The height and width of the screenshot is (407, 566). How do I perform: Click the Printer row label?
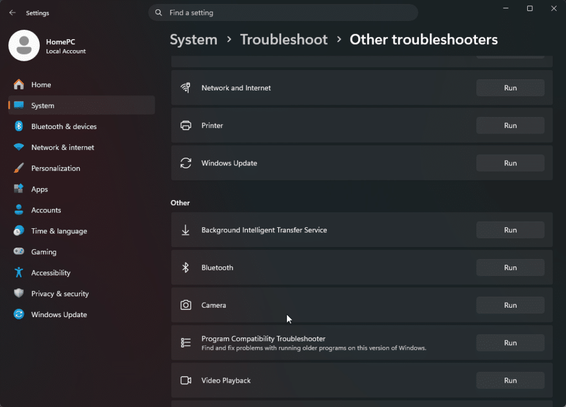(212, 125)
